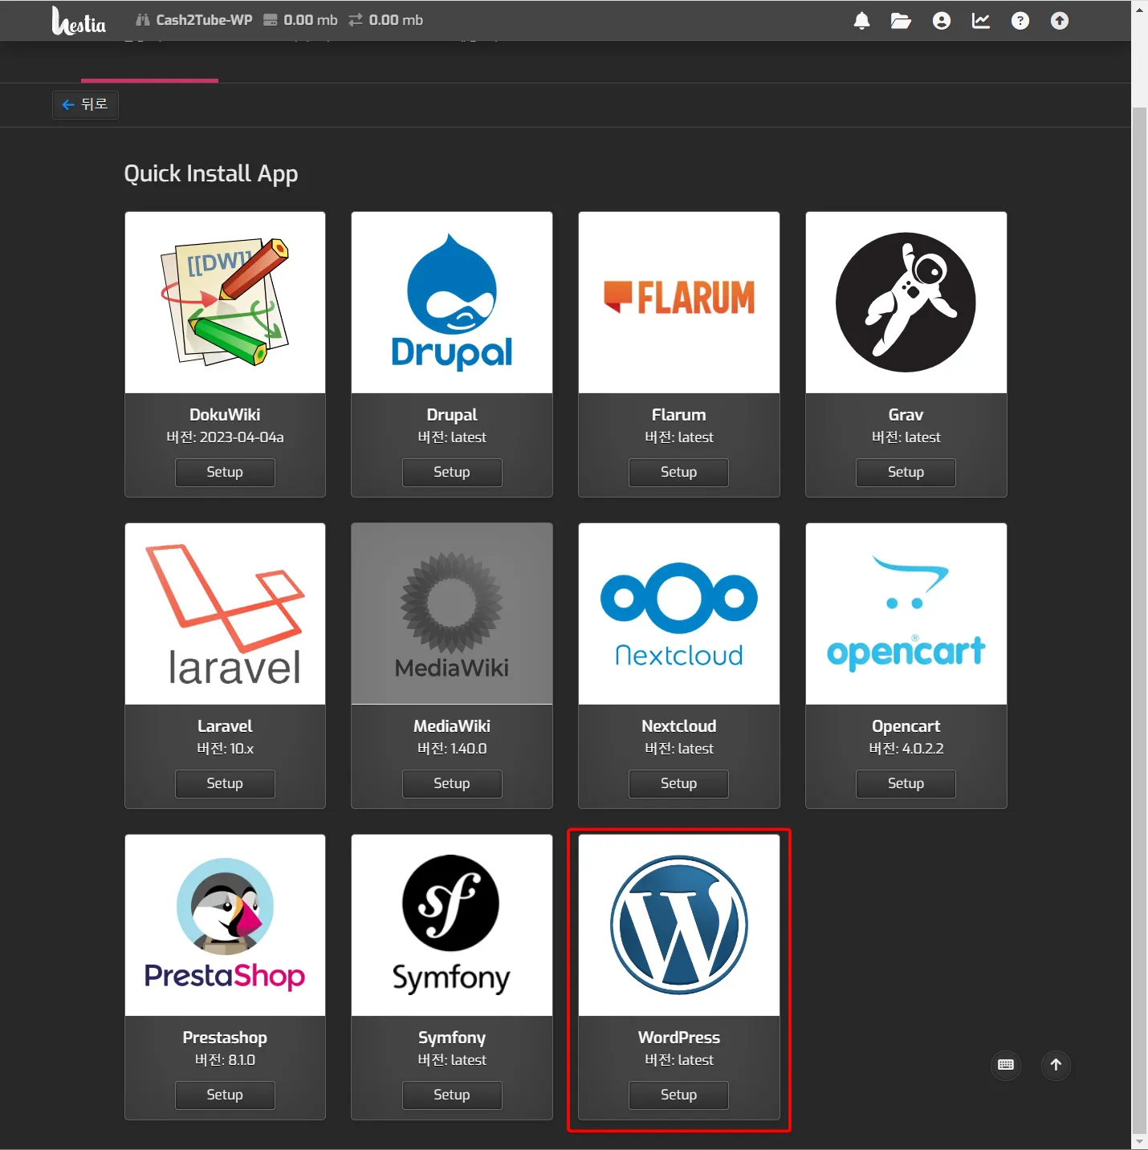Click Setup for Nextcloud

click(678, 783)
